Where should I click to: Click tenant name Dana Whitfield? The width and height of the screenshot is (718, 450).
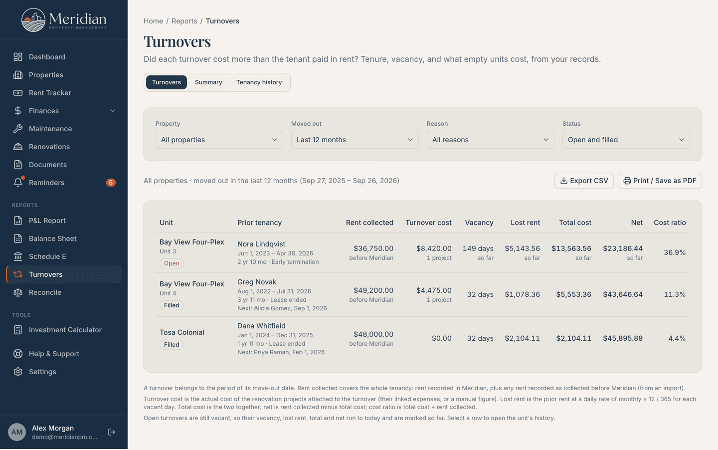[x=261, y=326]
